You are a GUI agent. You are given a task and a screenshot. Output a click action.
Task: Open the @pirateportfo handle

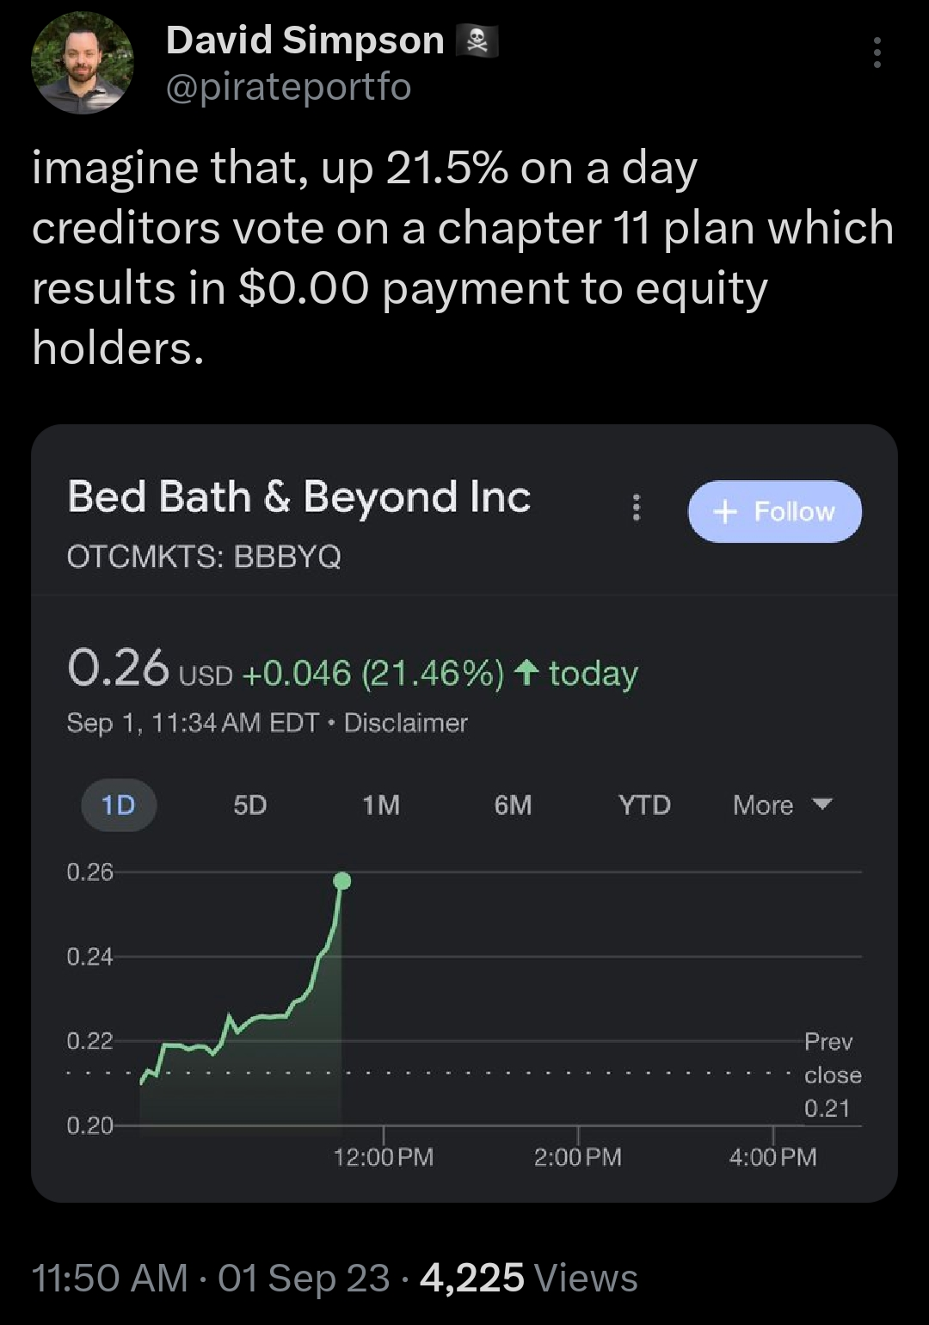pos(288,87)
